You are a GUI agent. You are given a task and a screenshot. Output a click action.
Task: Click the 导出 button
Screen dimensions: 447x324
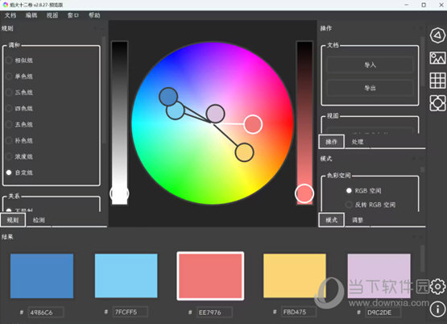point(370,88)
